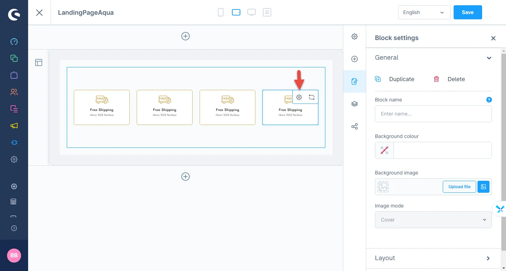Click the Upload file button
The image size is (506, 271).
point(459,187)
